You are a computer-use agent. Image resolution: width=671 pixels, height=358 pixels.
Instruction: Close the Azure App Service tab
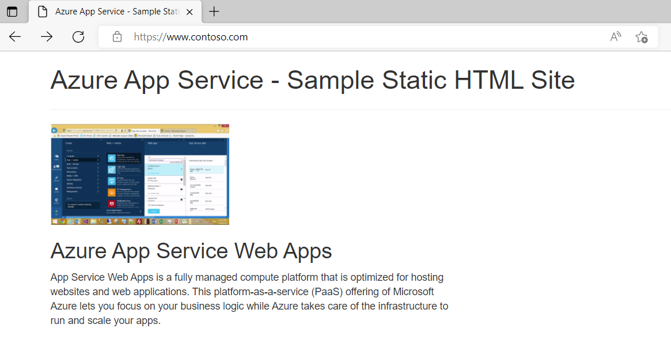(189, 11)
